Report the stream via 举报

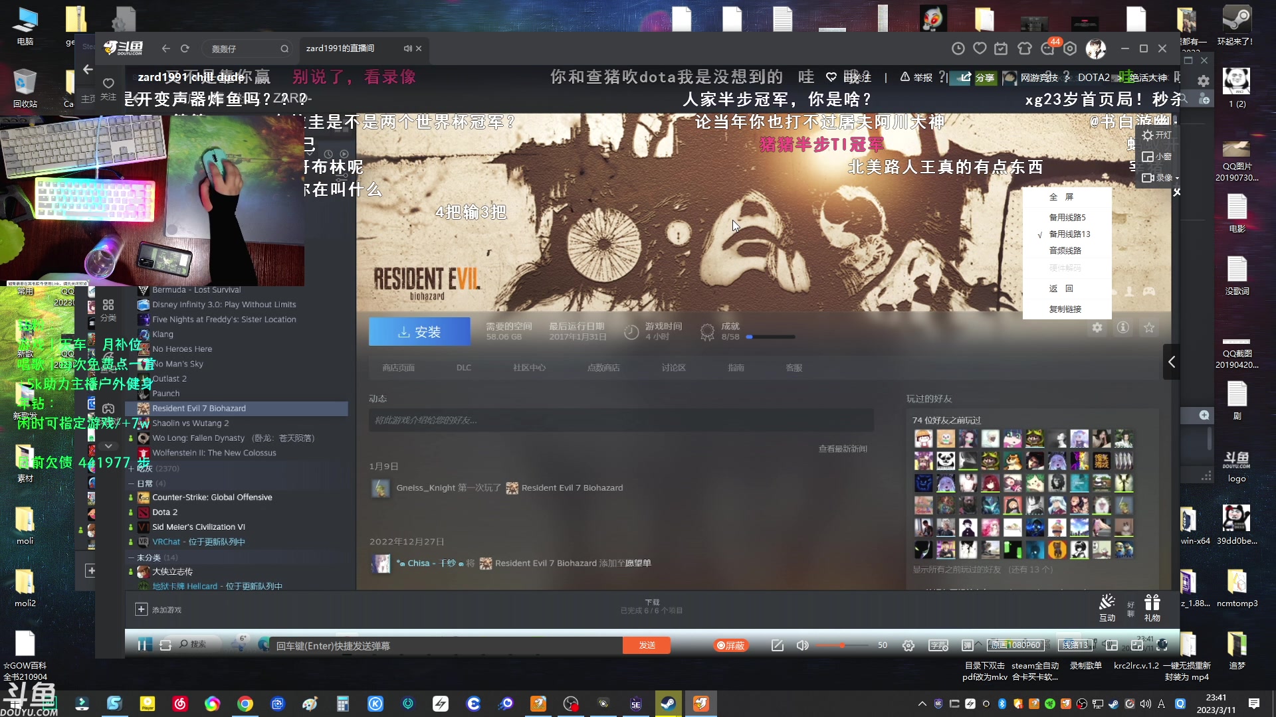(x=916, y=78)
